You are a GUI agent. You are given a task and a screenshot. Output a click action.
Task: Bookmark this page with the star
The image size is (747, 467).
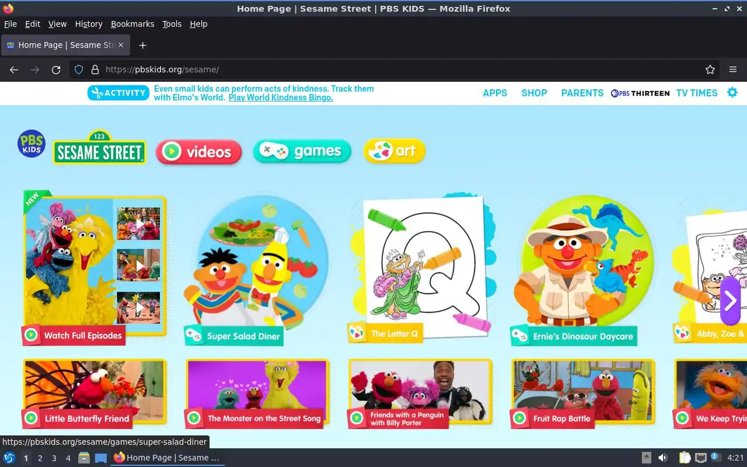click(x=710, y=69)
